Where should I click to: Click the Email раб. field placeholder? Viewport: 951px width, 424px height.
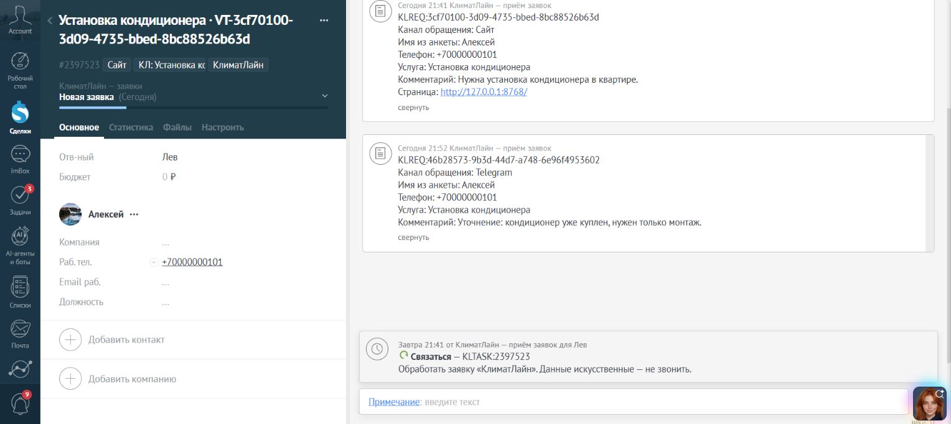166,282
